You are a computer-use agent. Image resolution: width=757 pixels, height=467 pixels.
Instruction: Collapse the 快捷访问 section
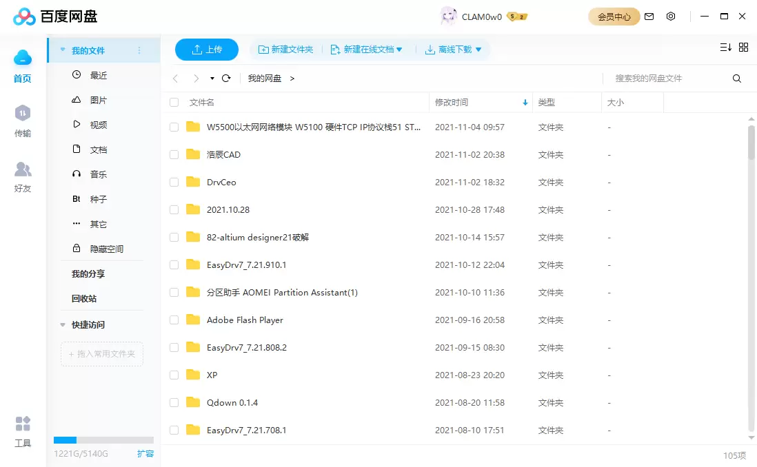[63, 324]
